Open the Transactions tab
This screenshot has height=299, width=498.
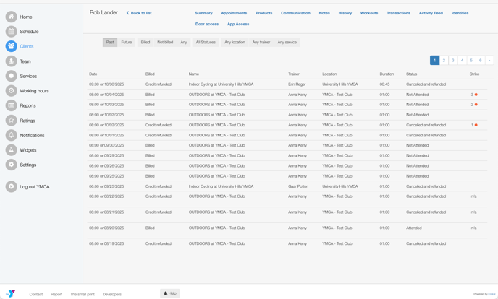[x=398, y=13]
